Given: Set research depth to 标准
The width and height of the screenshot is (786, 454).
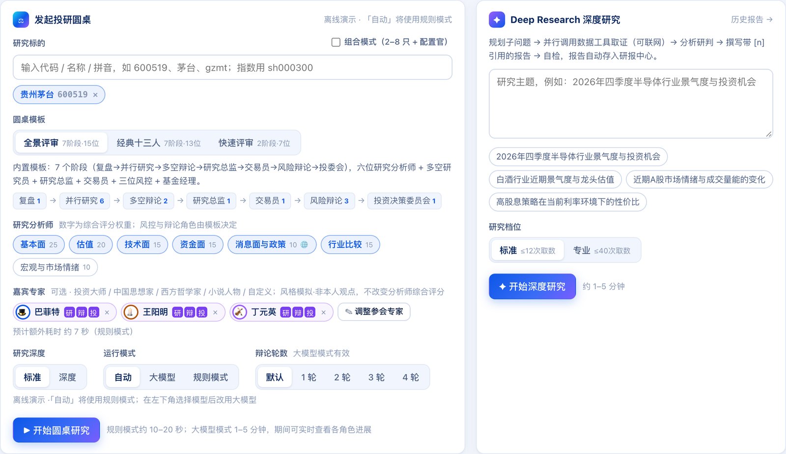Looking at the screenshot, I should (32, 377).
